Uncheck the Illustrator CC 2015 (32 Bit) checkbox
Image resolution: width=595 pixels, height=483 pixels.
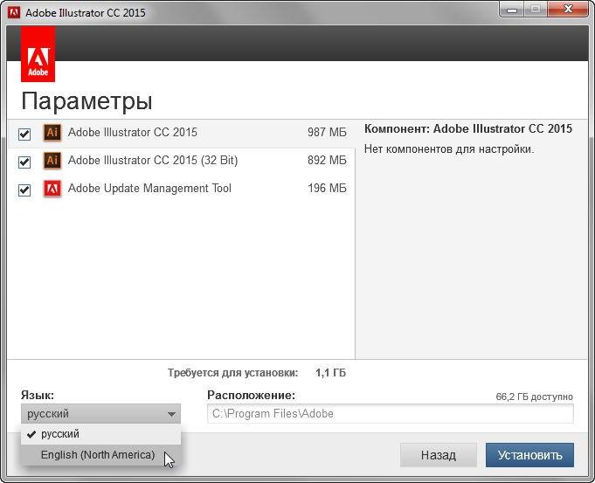pos(24,162)
